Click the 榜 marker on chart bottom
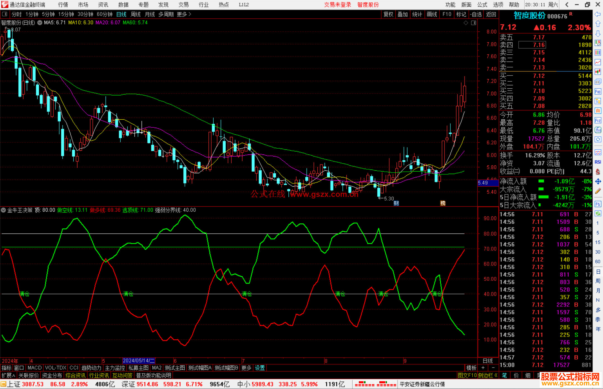 coord(443,203)
